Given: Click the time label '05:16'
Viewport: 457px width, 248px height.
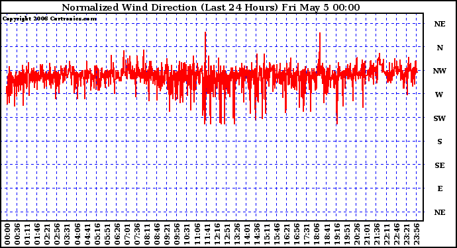Looking at the screenshot, I should tap(97, 234).
